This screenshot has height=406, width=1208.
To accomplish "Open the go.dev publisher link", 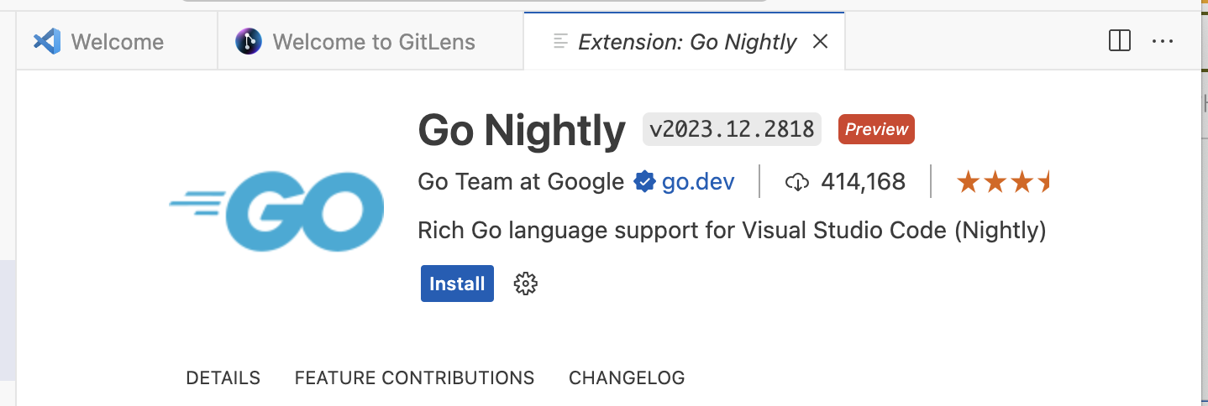I will (698, 181).
